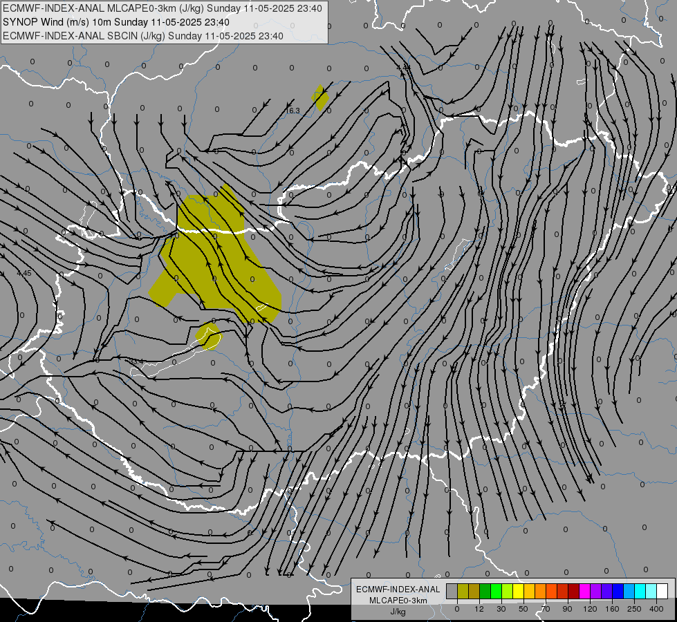Select the dark green legend swatch
677x622 pixels.
click(485, 591)
